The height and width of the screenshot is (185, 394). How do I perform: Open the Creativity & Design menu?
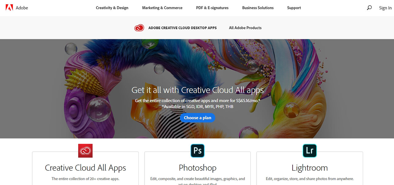click(x=112, y=8)
